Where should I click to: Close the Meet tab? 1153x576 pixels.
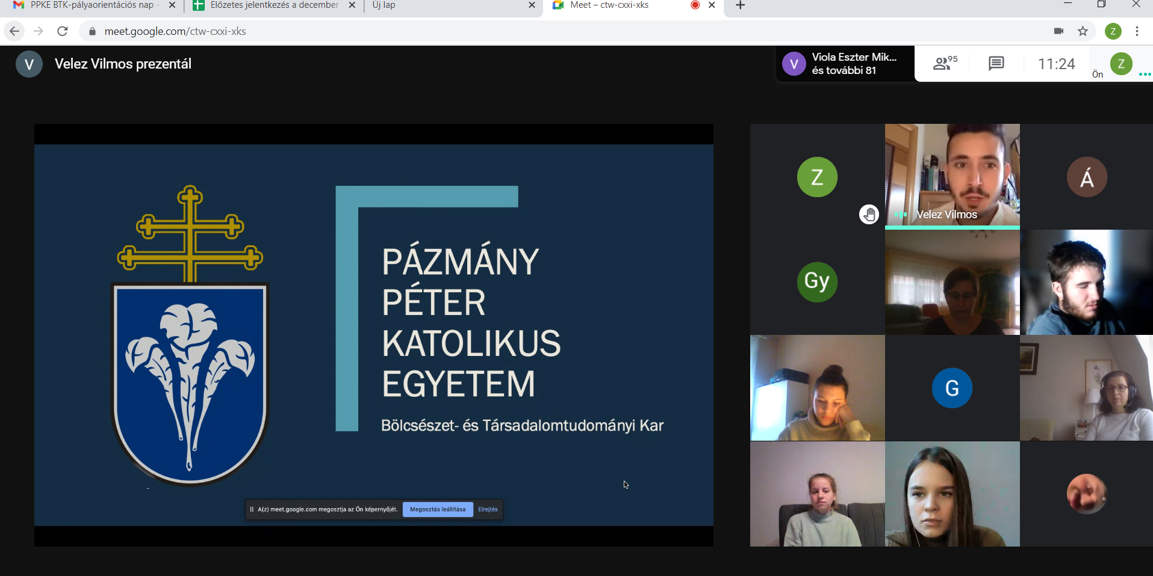712,5
